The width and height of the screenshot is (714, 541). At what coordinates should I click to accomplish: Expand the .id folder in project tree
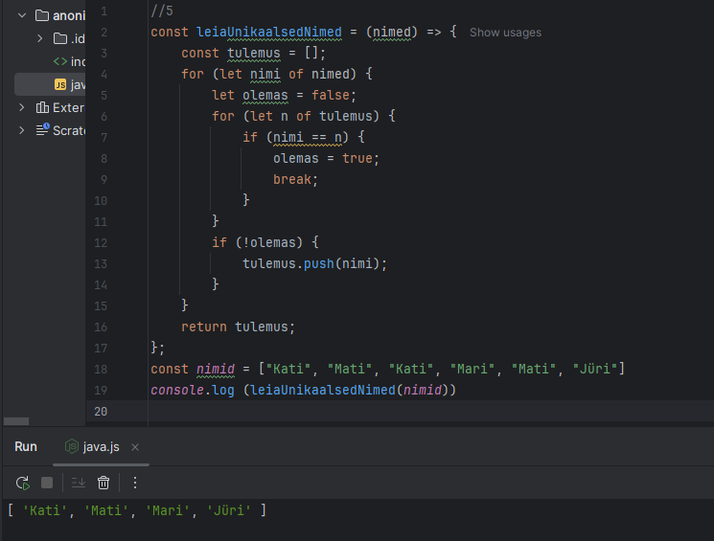click(40, 38)
